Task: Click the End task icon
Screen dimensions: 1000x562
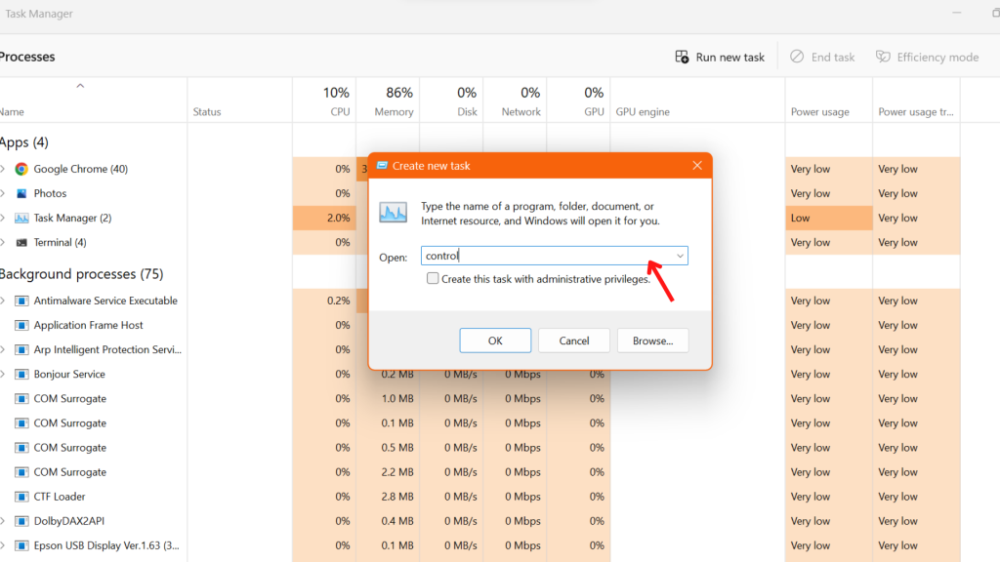Action: pyautogui.click(x=797, y=57)
